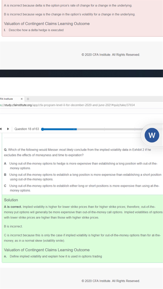
Task: Open green Valuation of Contingent Claims heading
Action: (47, 250)
